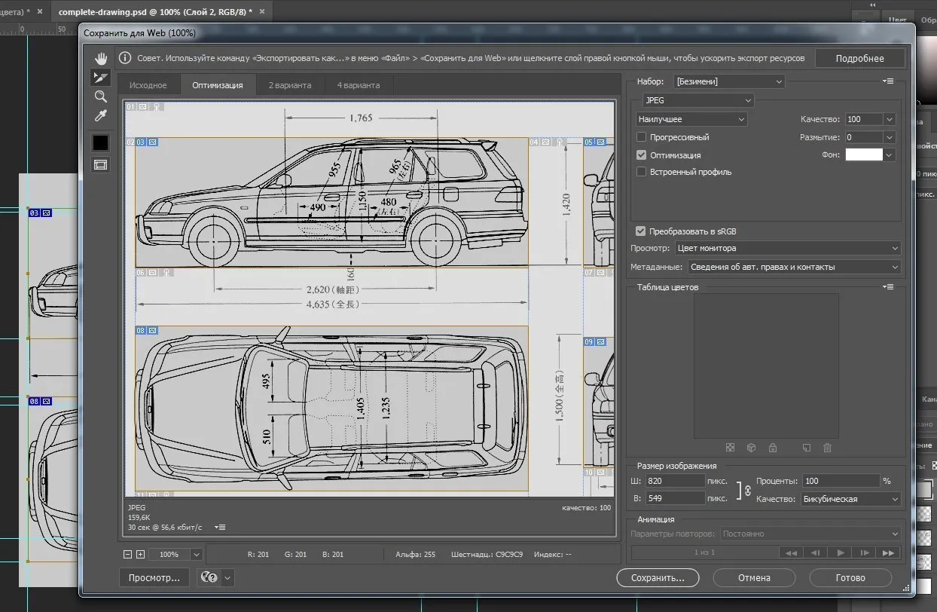Click the black eyedropper color swatch

click(100, 142)
